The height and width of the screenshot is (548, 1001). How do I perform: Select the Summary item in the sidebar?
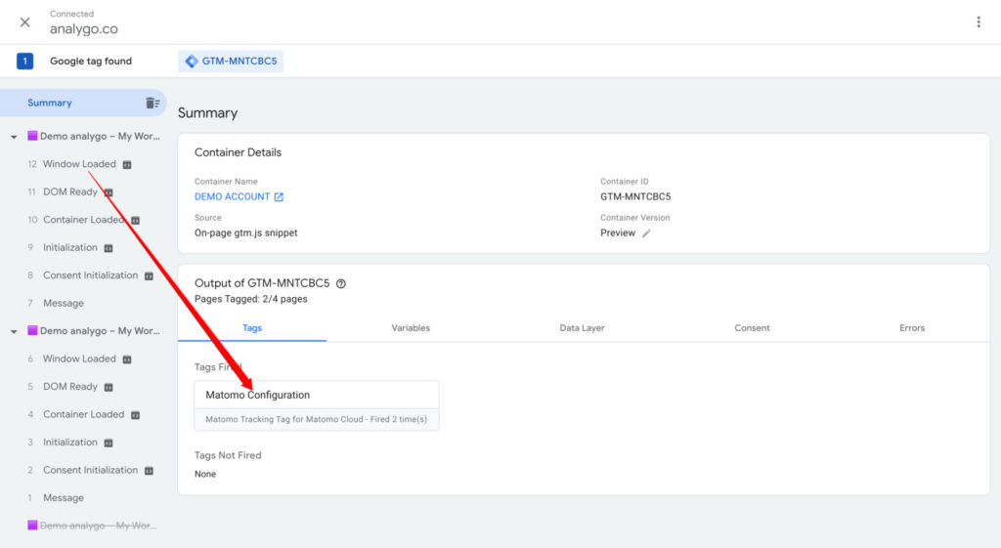50,104
